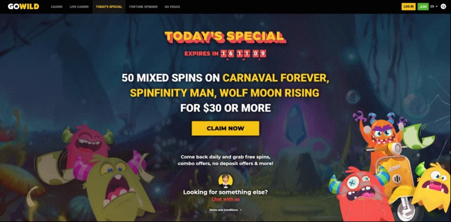Image resolution: width=451 pixels, height=222 pixels.
Task: Open the EN language dropdown
Action: (434, 7)
